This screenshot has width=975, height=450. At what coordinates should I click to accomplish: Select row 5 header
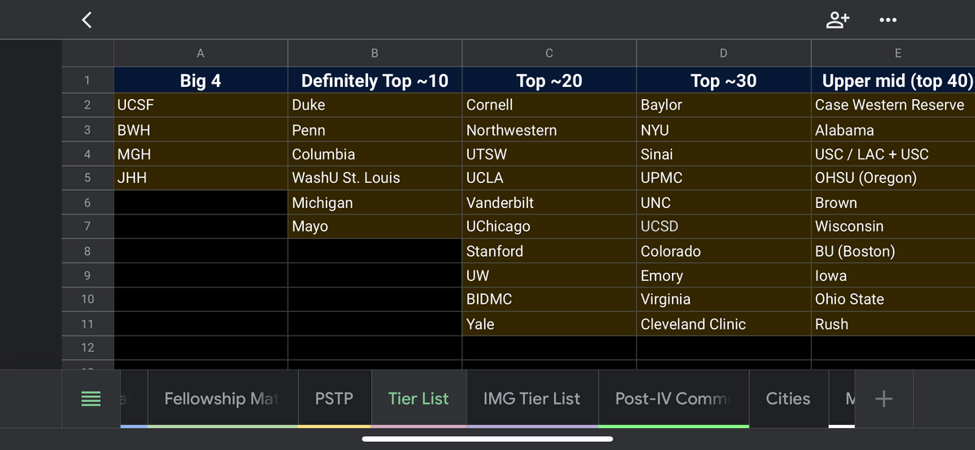pyautogui.click(x=88, y=178)
